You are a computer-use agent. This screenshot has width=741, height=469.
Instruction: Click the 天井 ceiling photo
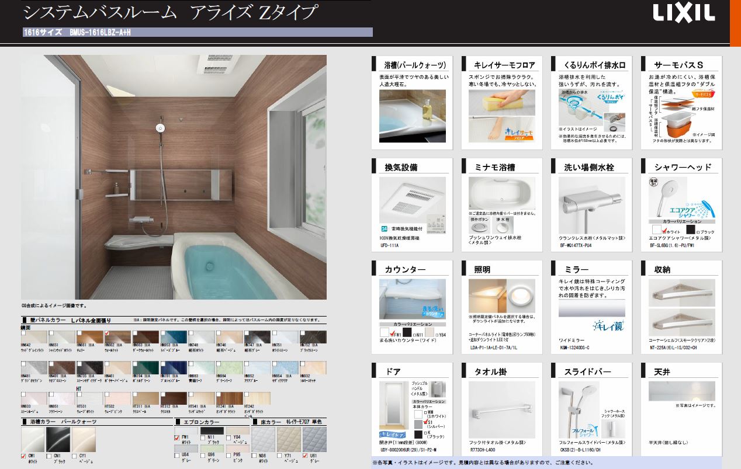click(681, 391)
